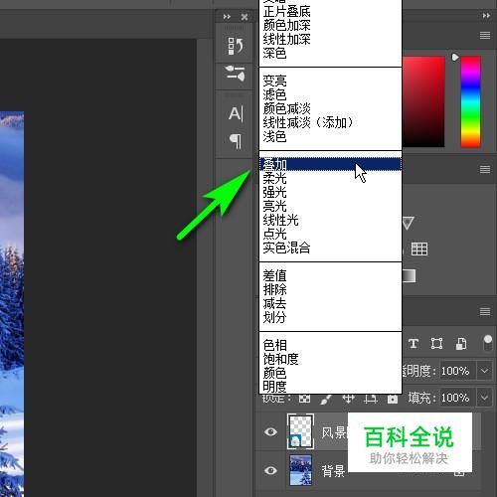Choose 颜色加深 blend mode

click(330, 25)
